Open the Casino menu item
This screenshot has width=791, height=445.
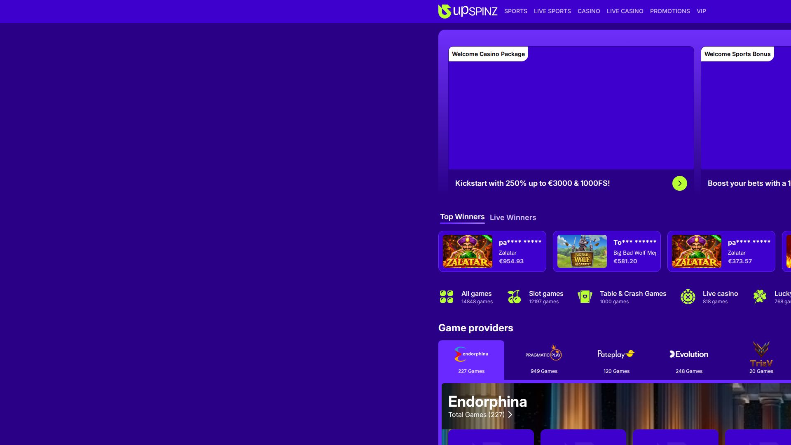pyautogui.click(x=589, y=11)
